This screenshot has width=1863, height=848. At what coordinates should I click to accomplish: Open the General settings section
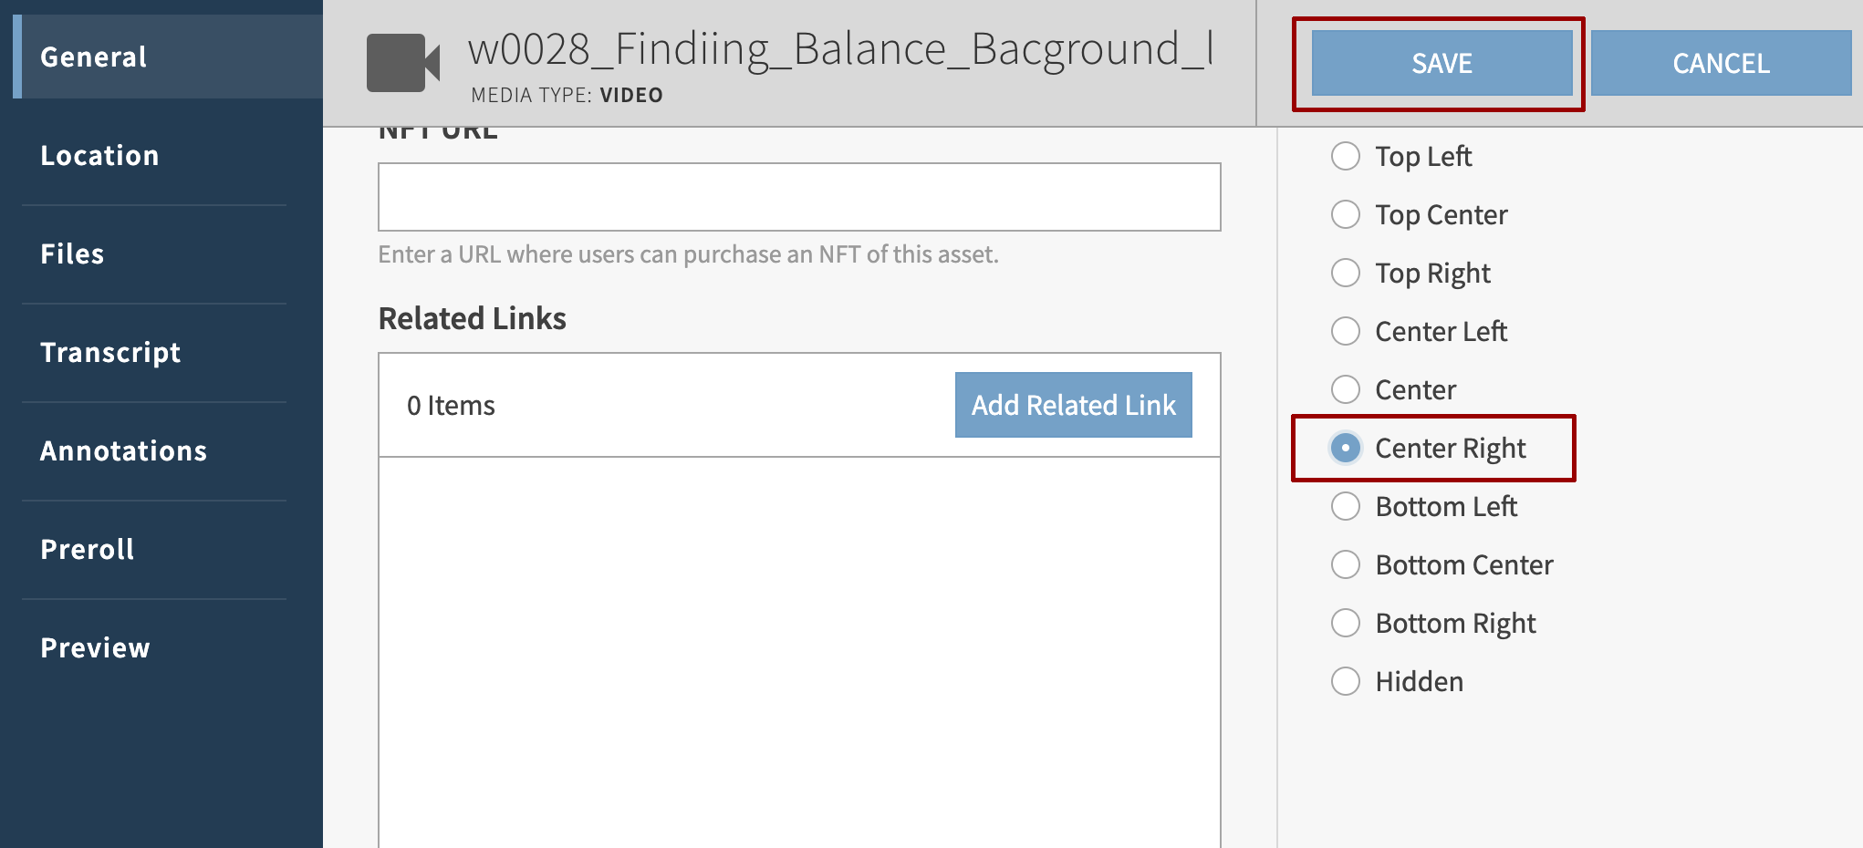click(x=93, y=57)
